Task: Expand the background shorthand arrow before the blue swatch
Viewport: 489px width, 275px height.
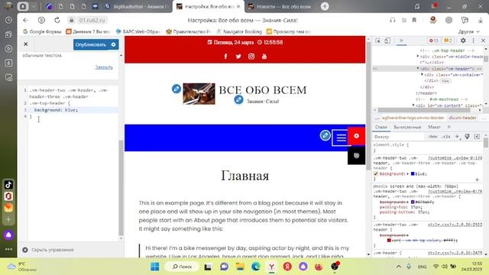Action: click(x=407, y=173)
